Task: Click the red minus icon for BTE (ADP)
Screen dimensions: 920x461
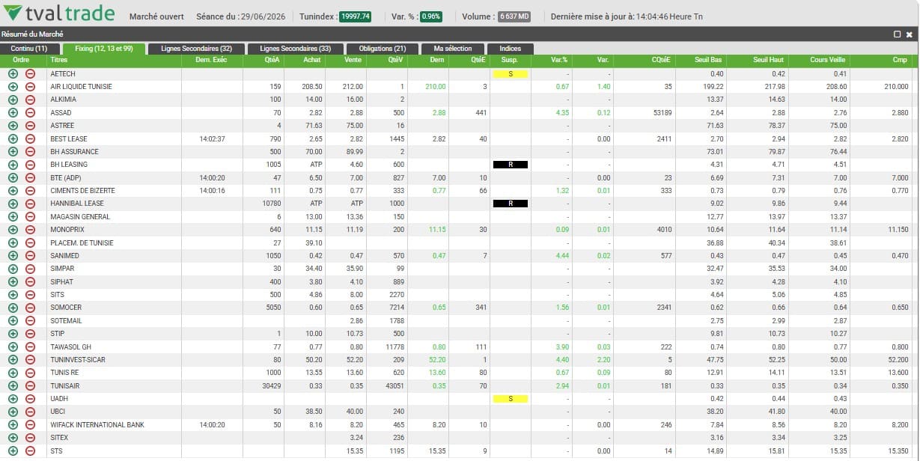Action: coord(30,177)
